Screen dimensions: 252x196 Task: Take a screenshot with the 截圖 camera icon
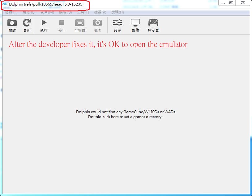pyautogui.click(x=98, y=23)
